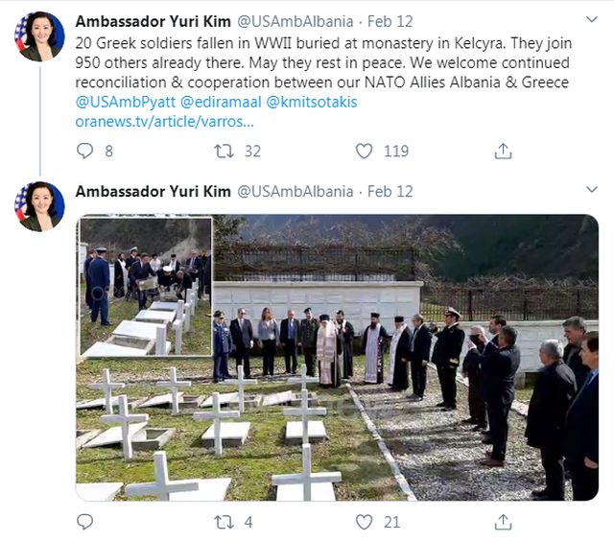Like the photo tweet with 21 likes
The height and width of the screenshot is (541, 614).
tap(364, 522)
